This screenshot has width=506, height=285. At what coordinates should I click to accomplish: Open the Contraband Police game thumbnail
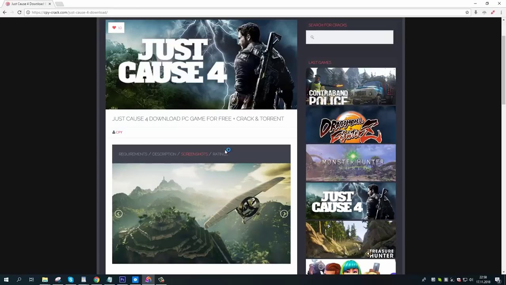pyautogui.click(x=351, y=86)
